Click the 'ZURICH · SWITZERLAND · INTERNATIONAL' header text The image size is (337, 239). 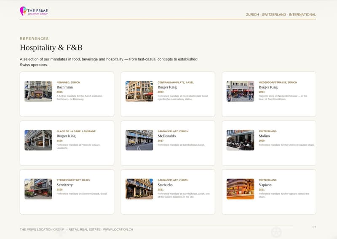(281, 15)
